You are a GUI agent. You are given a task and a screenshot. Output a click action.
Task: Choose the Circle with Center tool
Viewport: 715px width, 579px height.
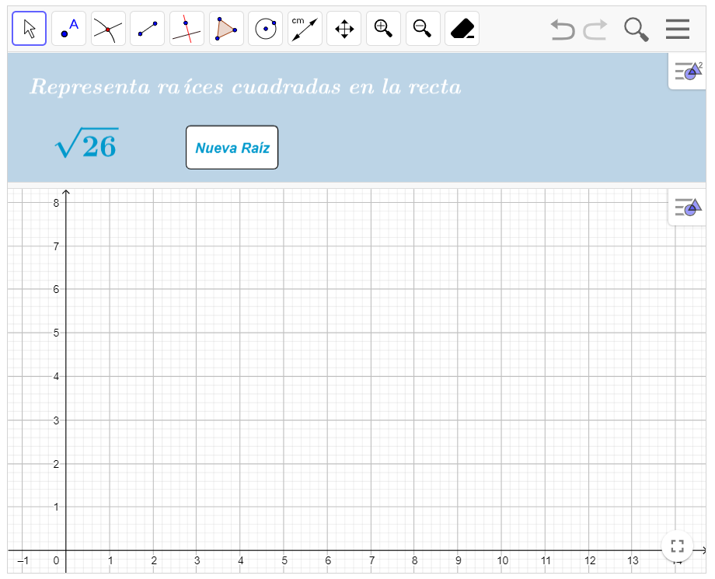click(x=266, y=29)
